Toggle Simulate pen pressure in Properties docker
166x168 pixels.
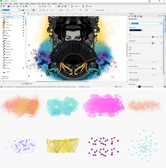pos(130,56)
